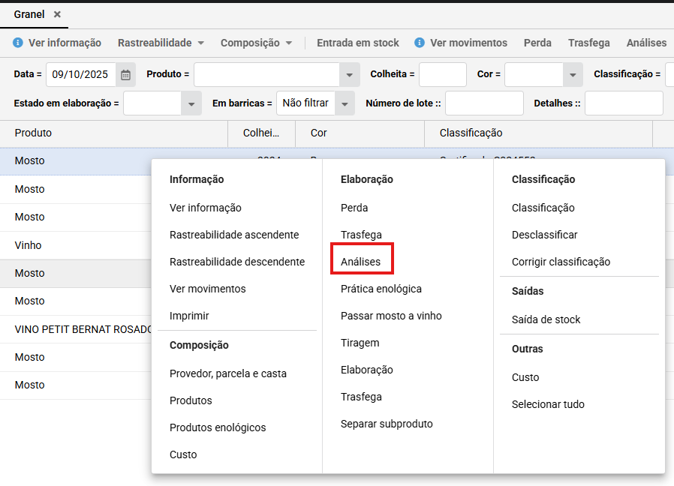Close the Granel tab with X
The height and width of the screenshot is (486, 674).
coord(57,14)
